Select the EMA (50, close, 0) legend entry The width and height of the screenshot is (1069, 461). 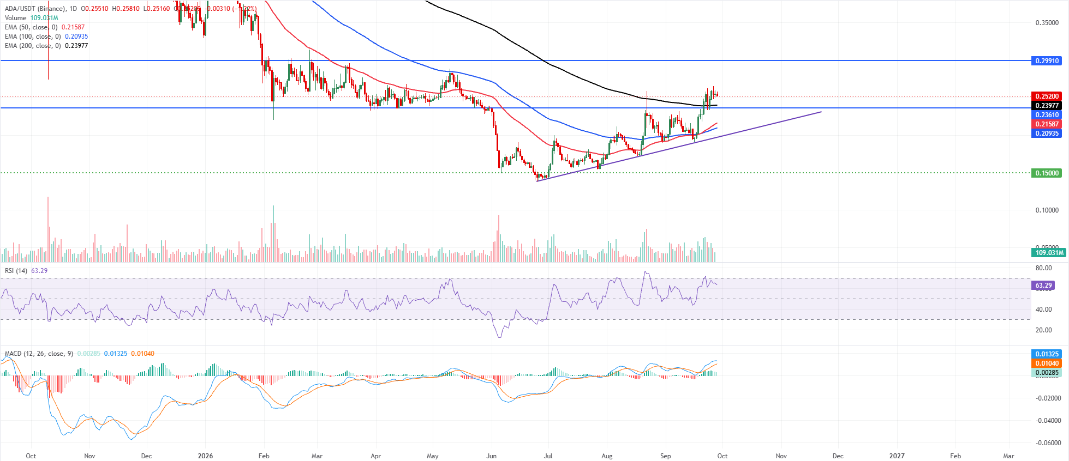click(x=44, y=27)
